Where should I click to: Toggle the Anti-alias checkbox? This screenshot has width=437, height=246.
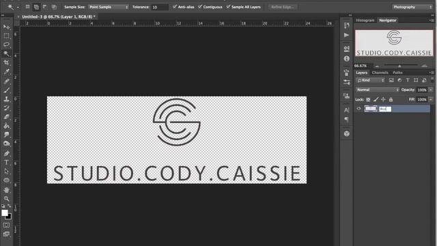pos(175,7)
